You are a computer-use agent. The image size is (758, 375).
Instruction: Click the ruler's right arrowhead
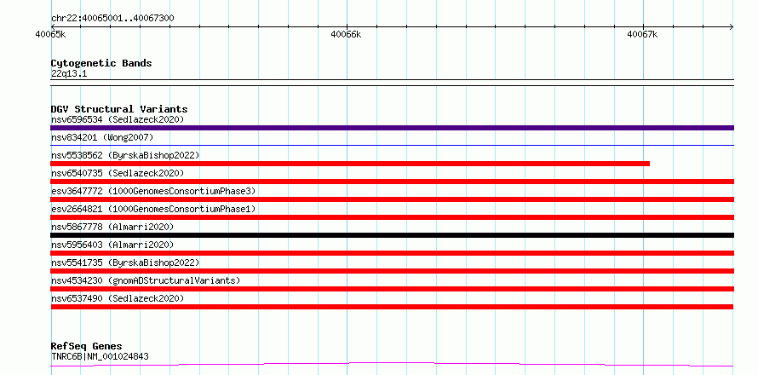point(731,27)
